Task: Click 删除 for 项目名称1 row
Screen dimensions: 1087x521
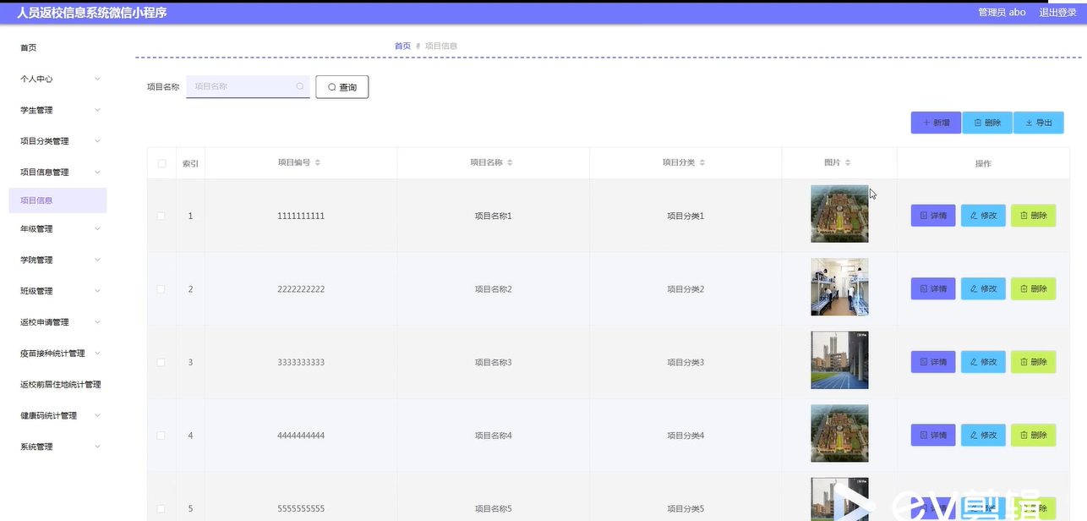Action: [1034, 216]
